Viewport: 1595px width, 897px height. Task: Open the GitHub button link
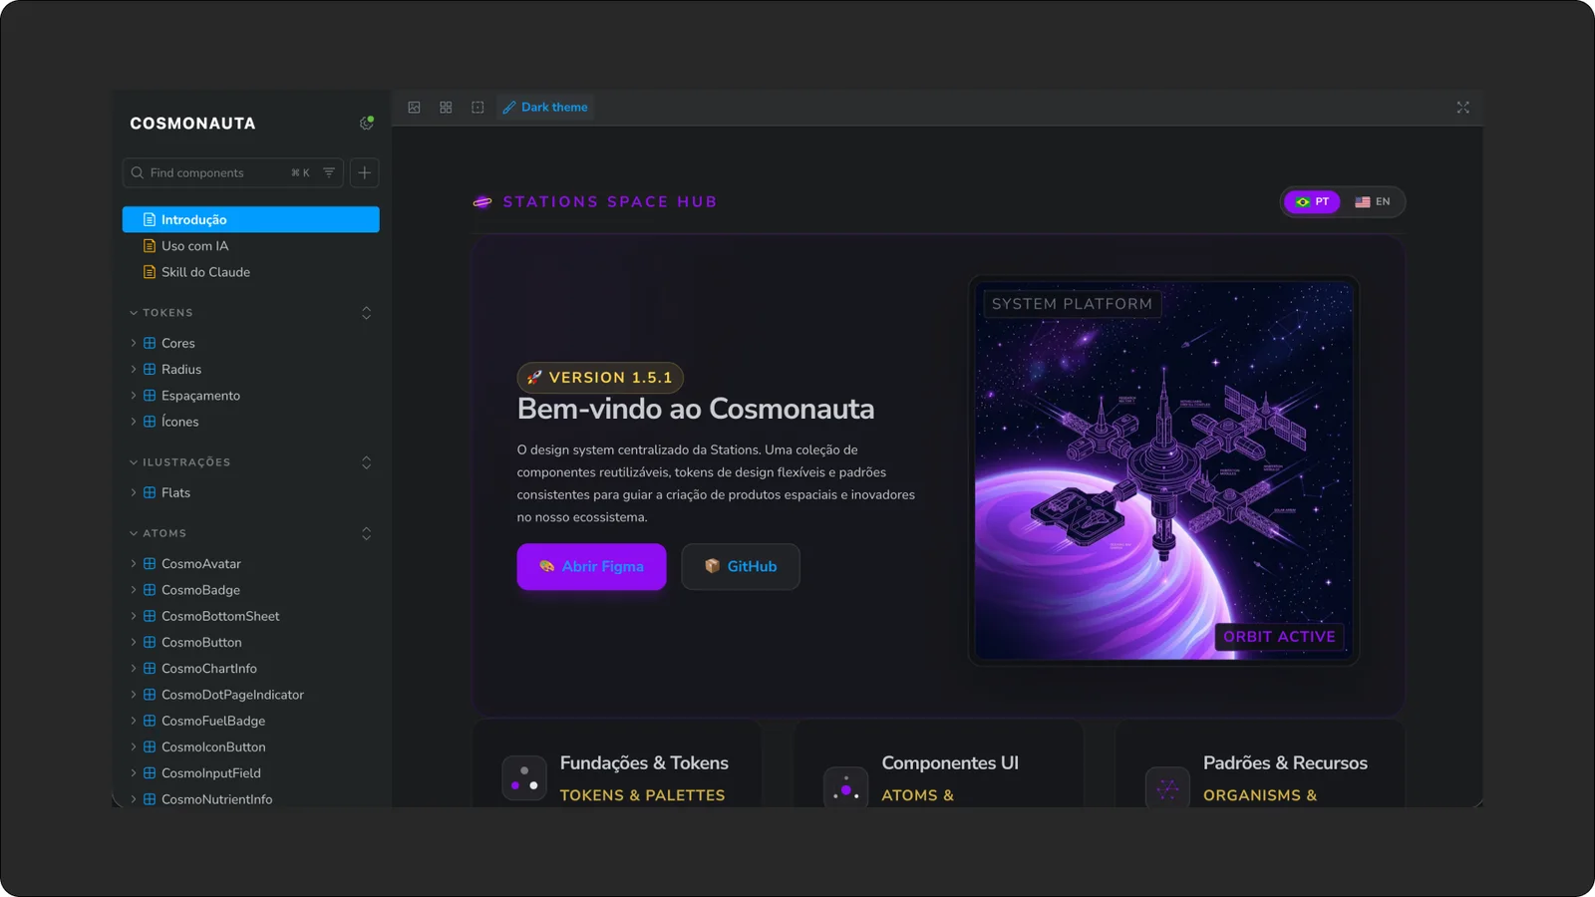tap(741, 566)
